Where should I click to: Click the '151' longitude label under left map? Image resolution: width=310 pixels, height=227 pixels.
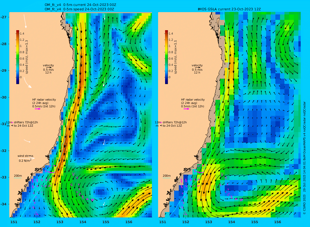pos(14,222)
